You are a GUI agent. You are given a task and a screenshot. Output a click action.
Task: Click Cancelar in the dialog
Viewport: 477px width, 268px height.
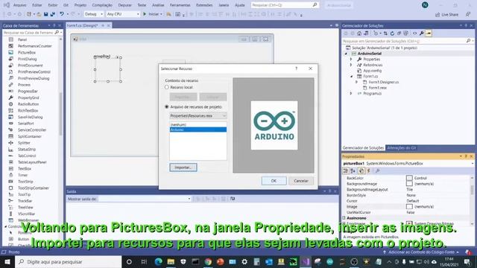[301, 181]
